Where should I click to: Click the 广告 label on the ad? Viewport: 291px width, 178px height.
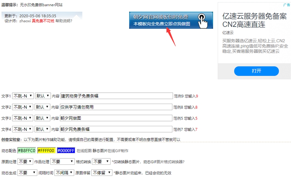tap(286, 5)
